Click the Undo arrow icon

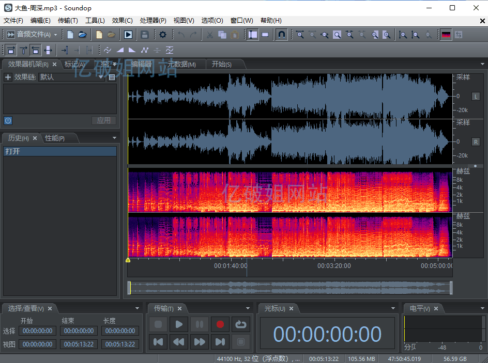[180, 35]
